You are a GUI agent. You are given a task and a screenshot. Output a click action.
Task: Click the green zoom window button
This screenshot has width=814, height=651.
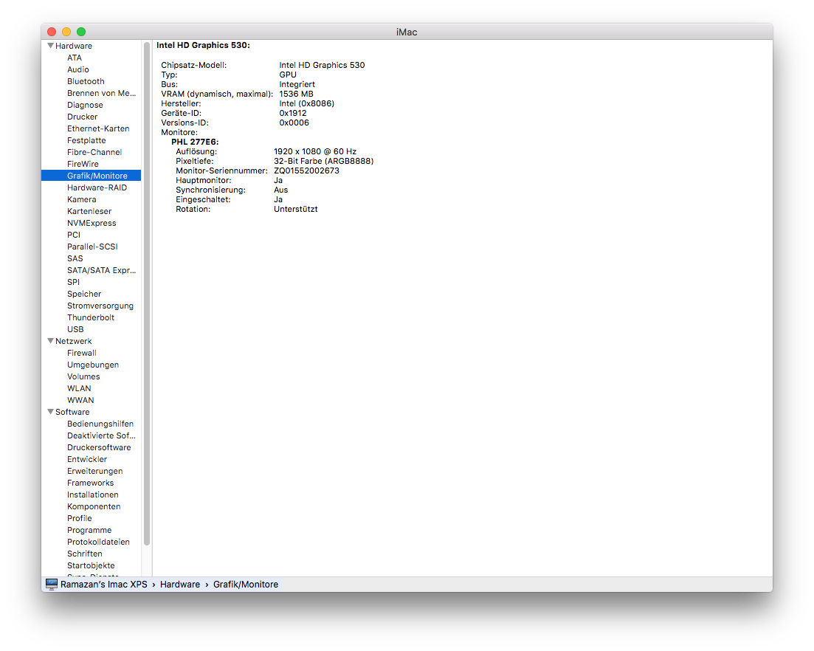tap(81, 32)
